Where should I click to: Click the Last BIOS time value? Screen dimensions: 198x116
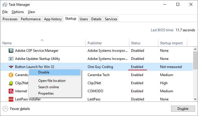(x=185, y=30)
